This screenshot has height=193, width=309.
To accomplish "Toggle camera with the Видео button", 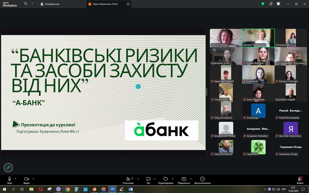I will pyautogui.click(x=26, y=179).
